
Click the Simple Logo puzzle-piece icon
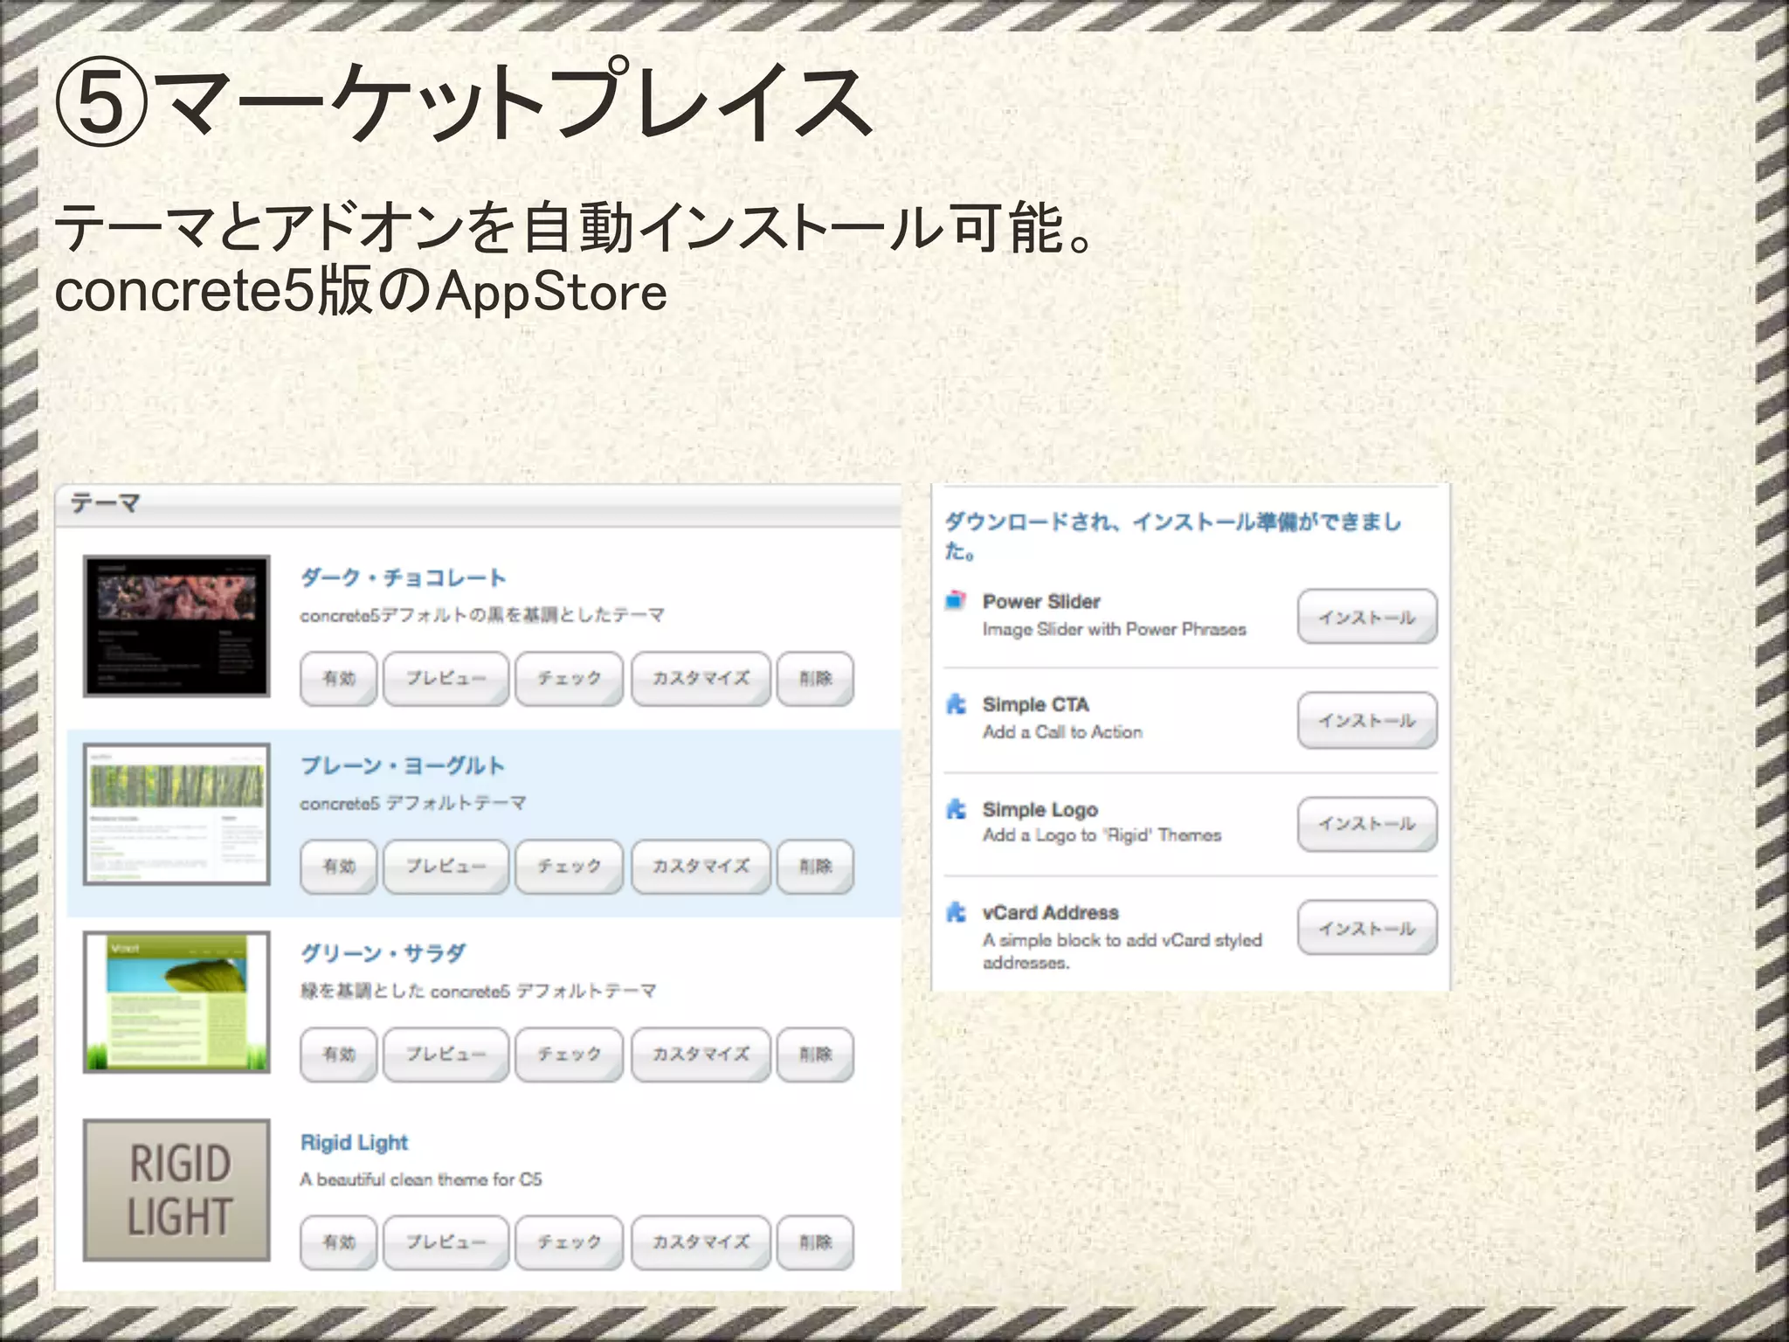coord(957,808)
